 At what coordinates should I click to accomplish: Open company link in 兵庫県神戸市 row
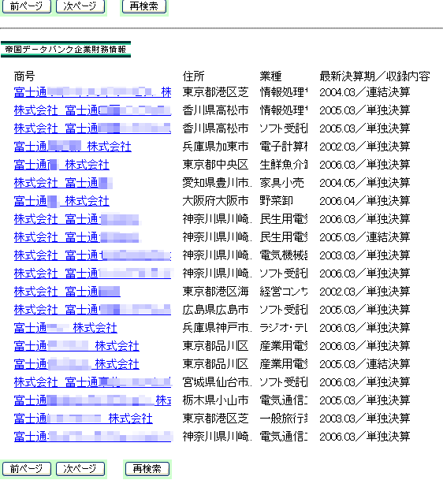point(65,328)
